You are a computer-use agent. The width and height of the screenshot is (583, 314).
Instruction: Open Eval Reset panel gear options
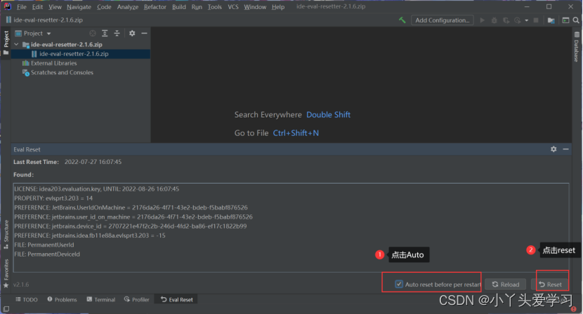553,149
